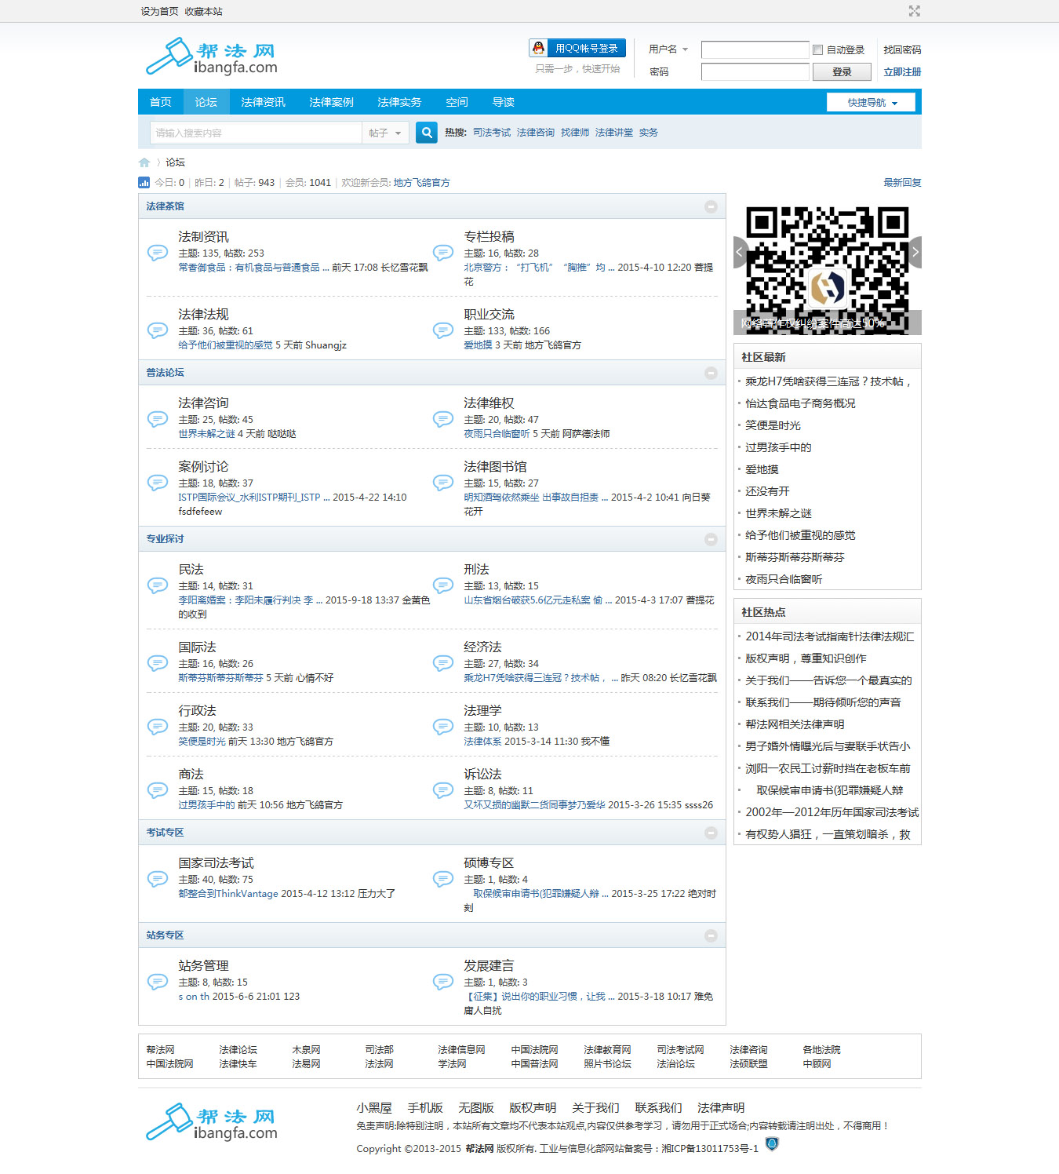Click the 诉讼法 forum bubble icon
The image size is (1059, 1174).
[x=443, y=790]
